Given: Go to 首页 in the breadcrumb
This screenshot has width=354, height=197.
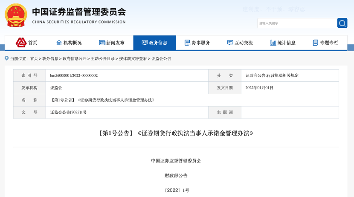Looking at the screenshot, I should [x=34, y=58].
